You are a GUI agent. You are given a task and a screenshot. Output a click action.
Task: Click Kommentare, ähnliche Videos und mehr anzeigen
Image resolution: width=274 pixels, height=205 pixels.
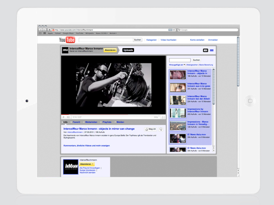(87, 146)
